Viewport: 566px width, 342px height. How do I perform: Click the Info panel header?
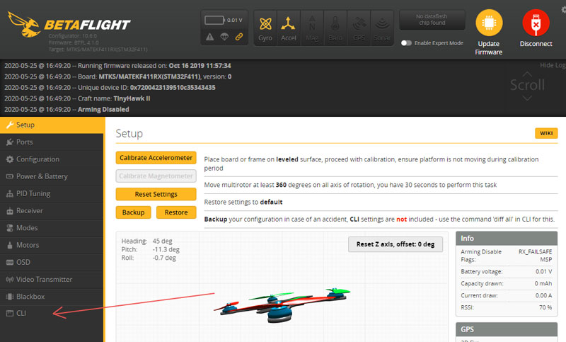[x=507, y=239]
